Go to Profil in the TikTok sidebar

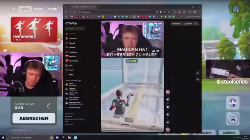tap(70, 70)
